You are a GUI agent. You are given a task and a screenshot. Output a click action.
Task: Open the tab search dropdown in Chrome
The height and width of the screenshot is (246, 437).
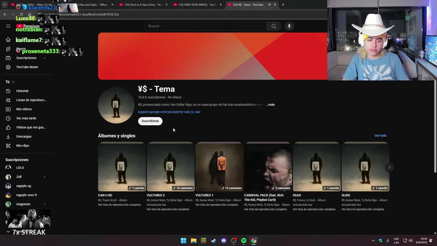(x=4, y=5)
